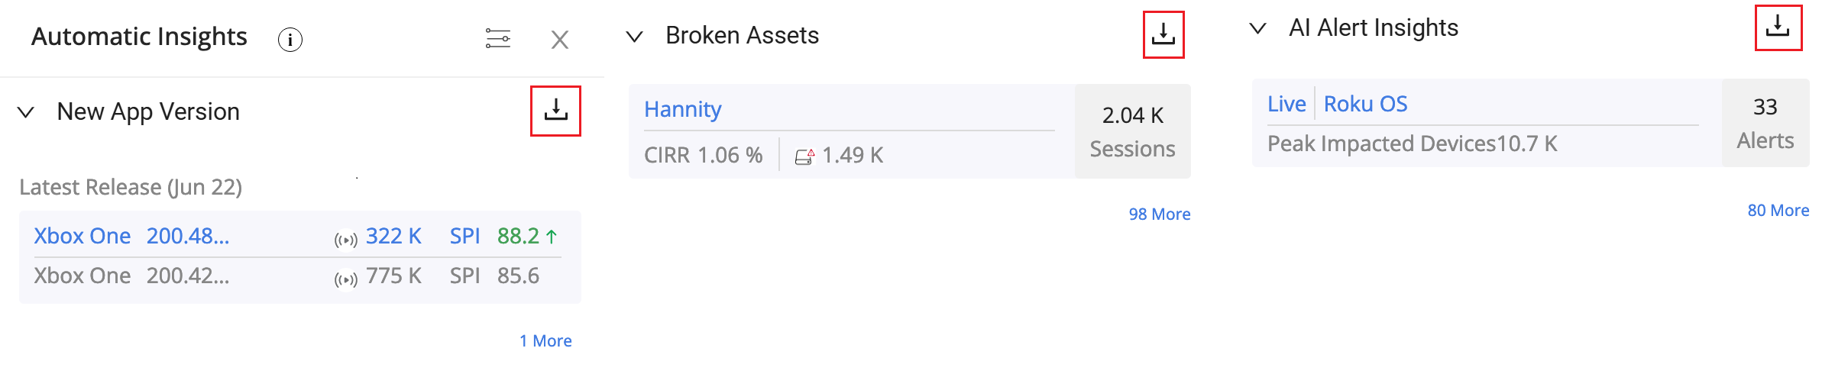This screenshot has width=1835, height=374.
Task: Click the 2.04 K Sessions box
Action: [x=1132, y=131]
